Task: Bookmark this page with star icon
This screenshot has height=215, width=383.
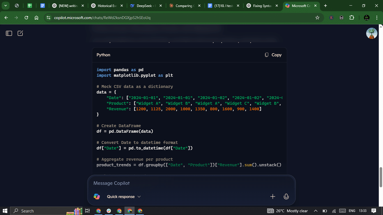Action: pos(317,18)
